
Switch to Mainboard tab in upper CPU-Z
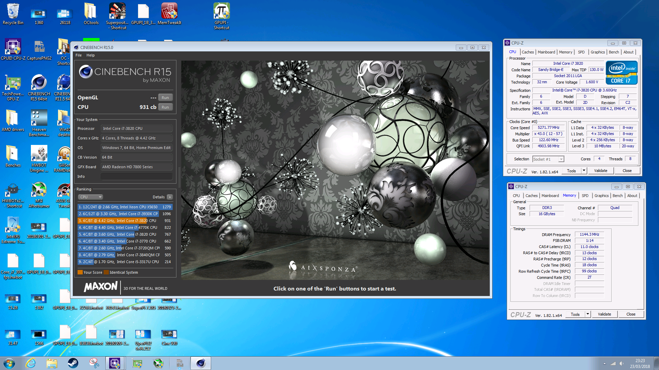[x=546, y=52]
